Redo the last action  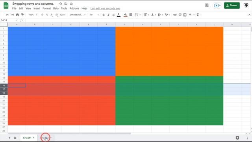point(12,15)
